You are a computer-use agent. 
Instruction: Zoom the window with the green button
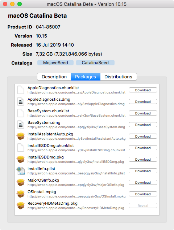click(x=20, y=4)
